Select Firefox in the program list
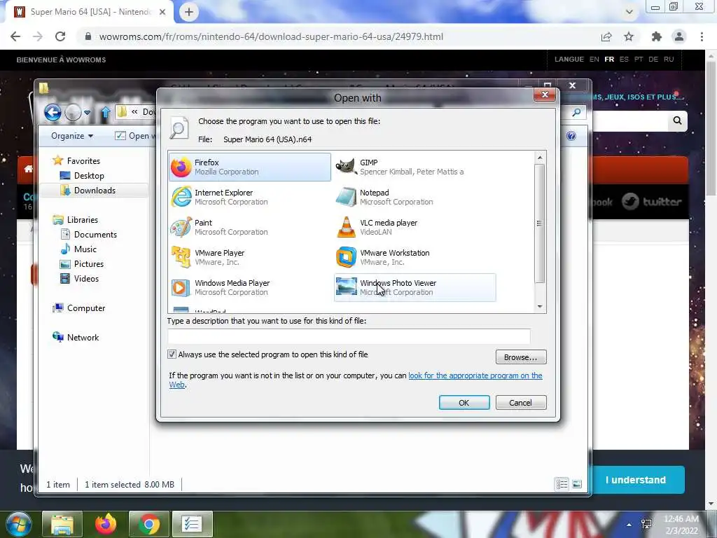This screenshot has width=717, height=538. [250, 167]
